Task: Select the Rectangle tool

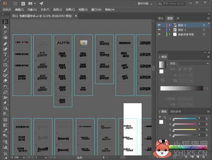Action: click(x=5, y=65)
